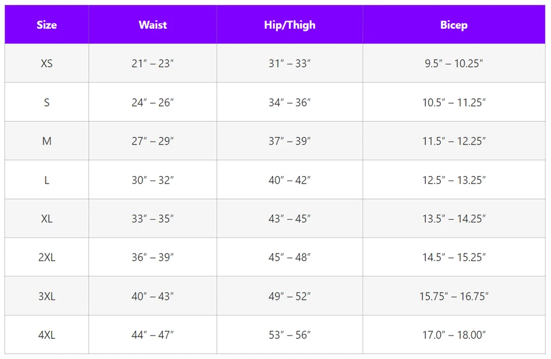This screenshot has width=551, height=359.
Task: Click waist value 30″ – 32″
Action: click(153, 180)
